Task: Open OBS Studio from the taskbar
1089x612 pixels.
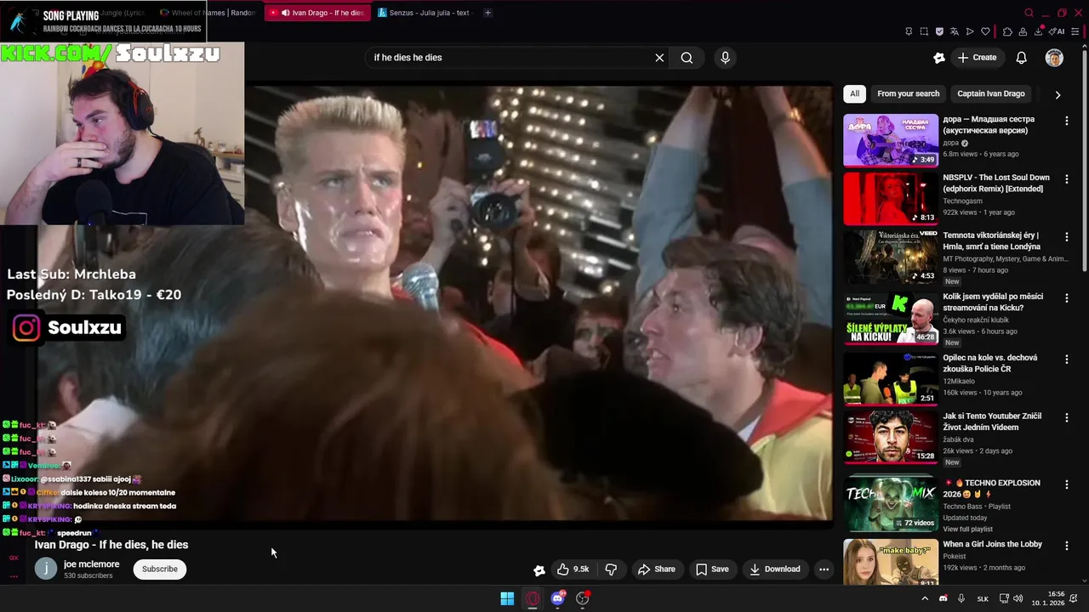Action: (583, 598)
